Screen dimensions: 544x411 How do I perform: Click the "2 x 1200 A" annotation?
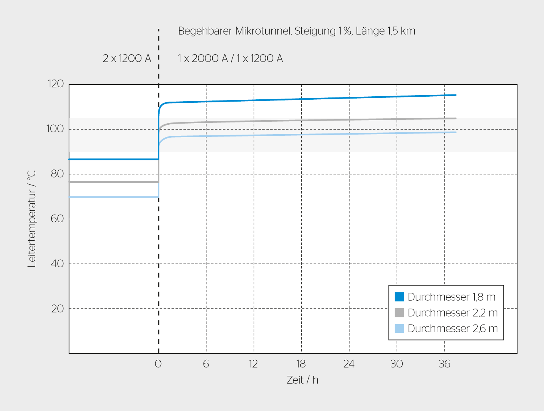click(127, 58)
